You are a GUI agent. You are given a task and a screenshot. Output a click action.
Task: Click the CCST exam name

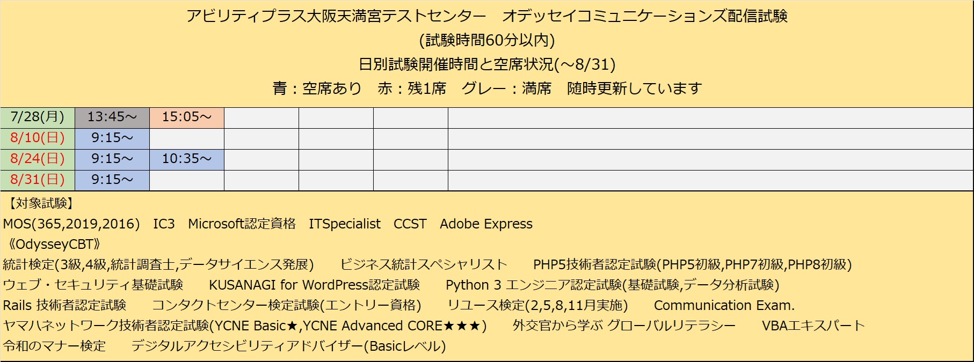pyautogui.click(x=410, y=224)
